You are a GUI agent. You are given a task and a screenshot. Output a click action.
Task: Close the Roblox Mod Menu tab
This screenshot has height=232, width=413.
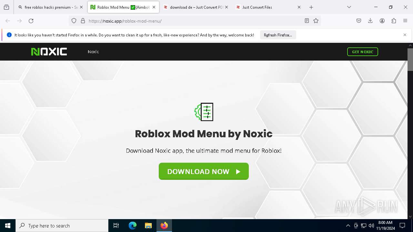coord(154,7)
